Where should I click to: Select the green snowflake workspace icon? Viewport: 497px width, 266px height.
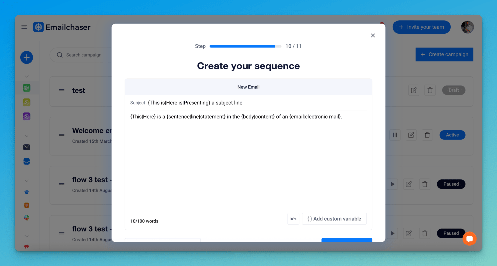coord(27,88)
